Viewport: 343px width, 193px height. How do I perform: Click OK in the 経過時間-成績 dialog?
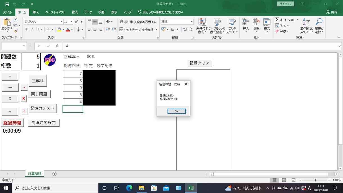click(176, 111)
